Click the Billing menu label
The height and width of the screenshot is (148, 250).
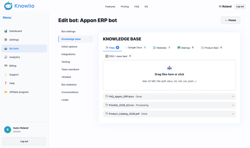click(x=13, y=66)
